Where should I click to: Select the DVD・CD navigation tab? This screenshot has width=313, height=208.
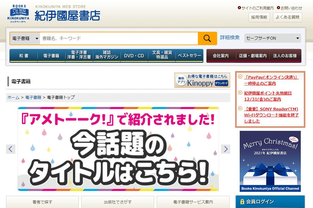(134, 56)
